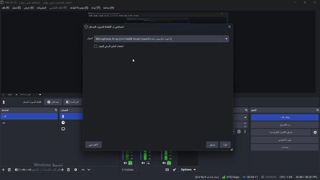Open transition three-dots menu

point(245,132)
